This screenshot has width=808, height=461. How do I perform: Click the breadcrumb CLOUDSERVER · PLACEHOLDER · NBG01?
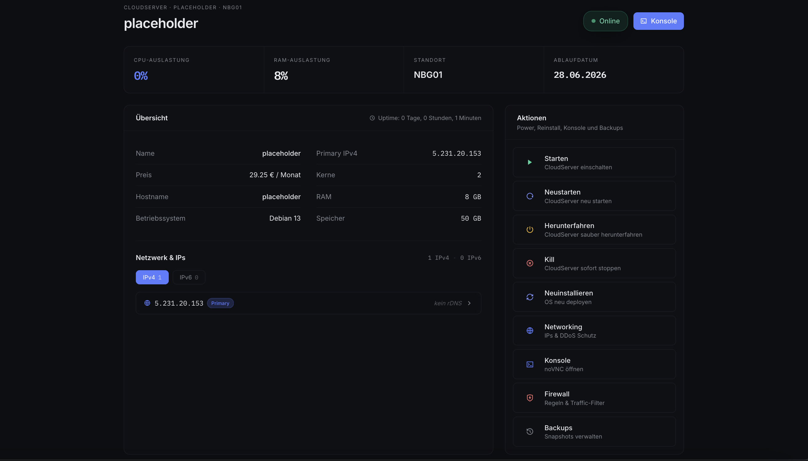(183, 8)
